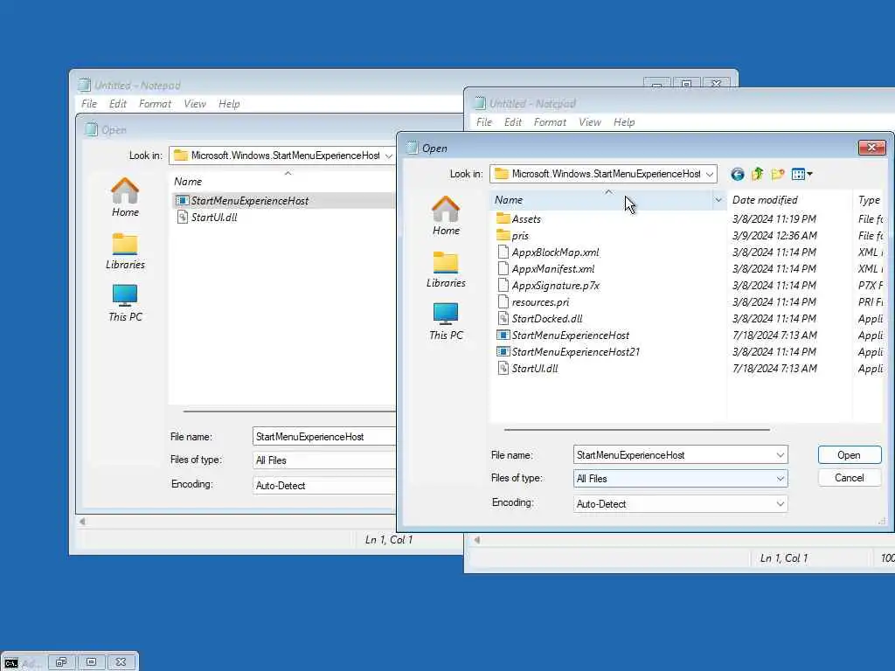The width and height of the screenshot is (895, 671).
Task: Click the horizontal scrollbar in the back dialog's file list
Action: (288, 411)
